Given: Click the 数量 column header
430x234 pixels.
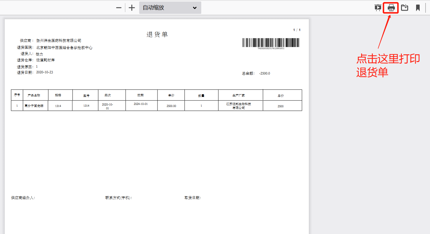Looking at the screenshot, I should [x=201, y=95].
